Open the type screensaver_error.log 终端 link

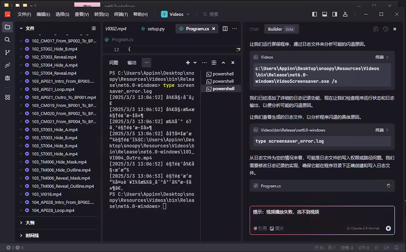pyautogui.click(x=382, y=130)
